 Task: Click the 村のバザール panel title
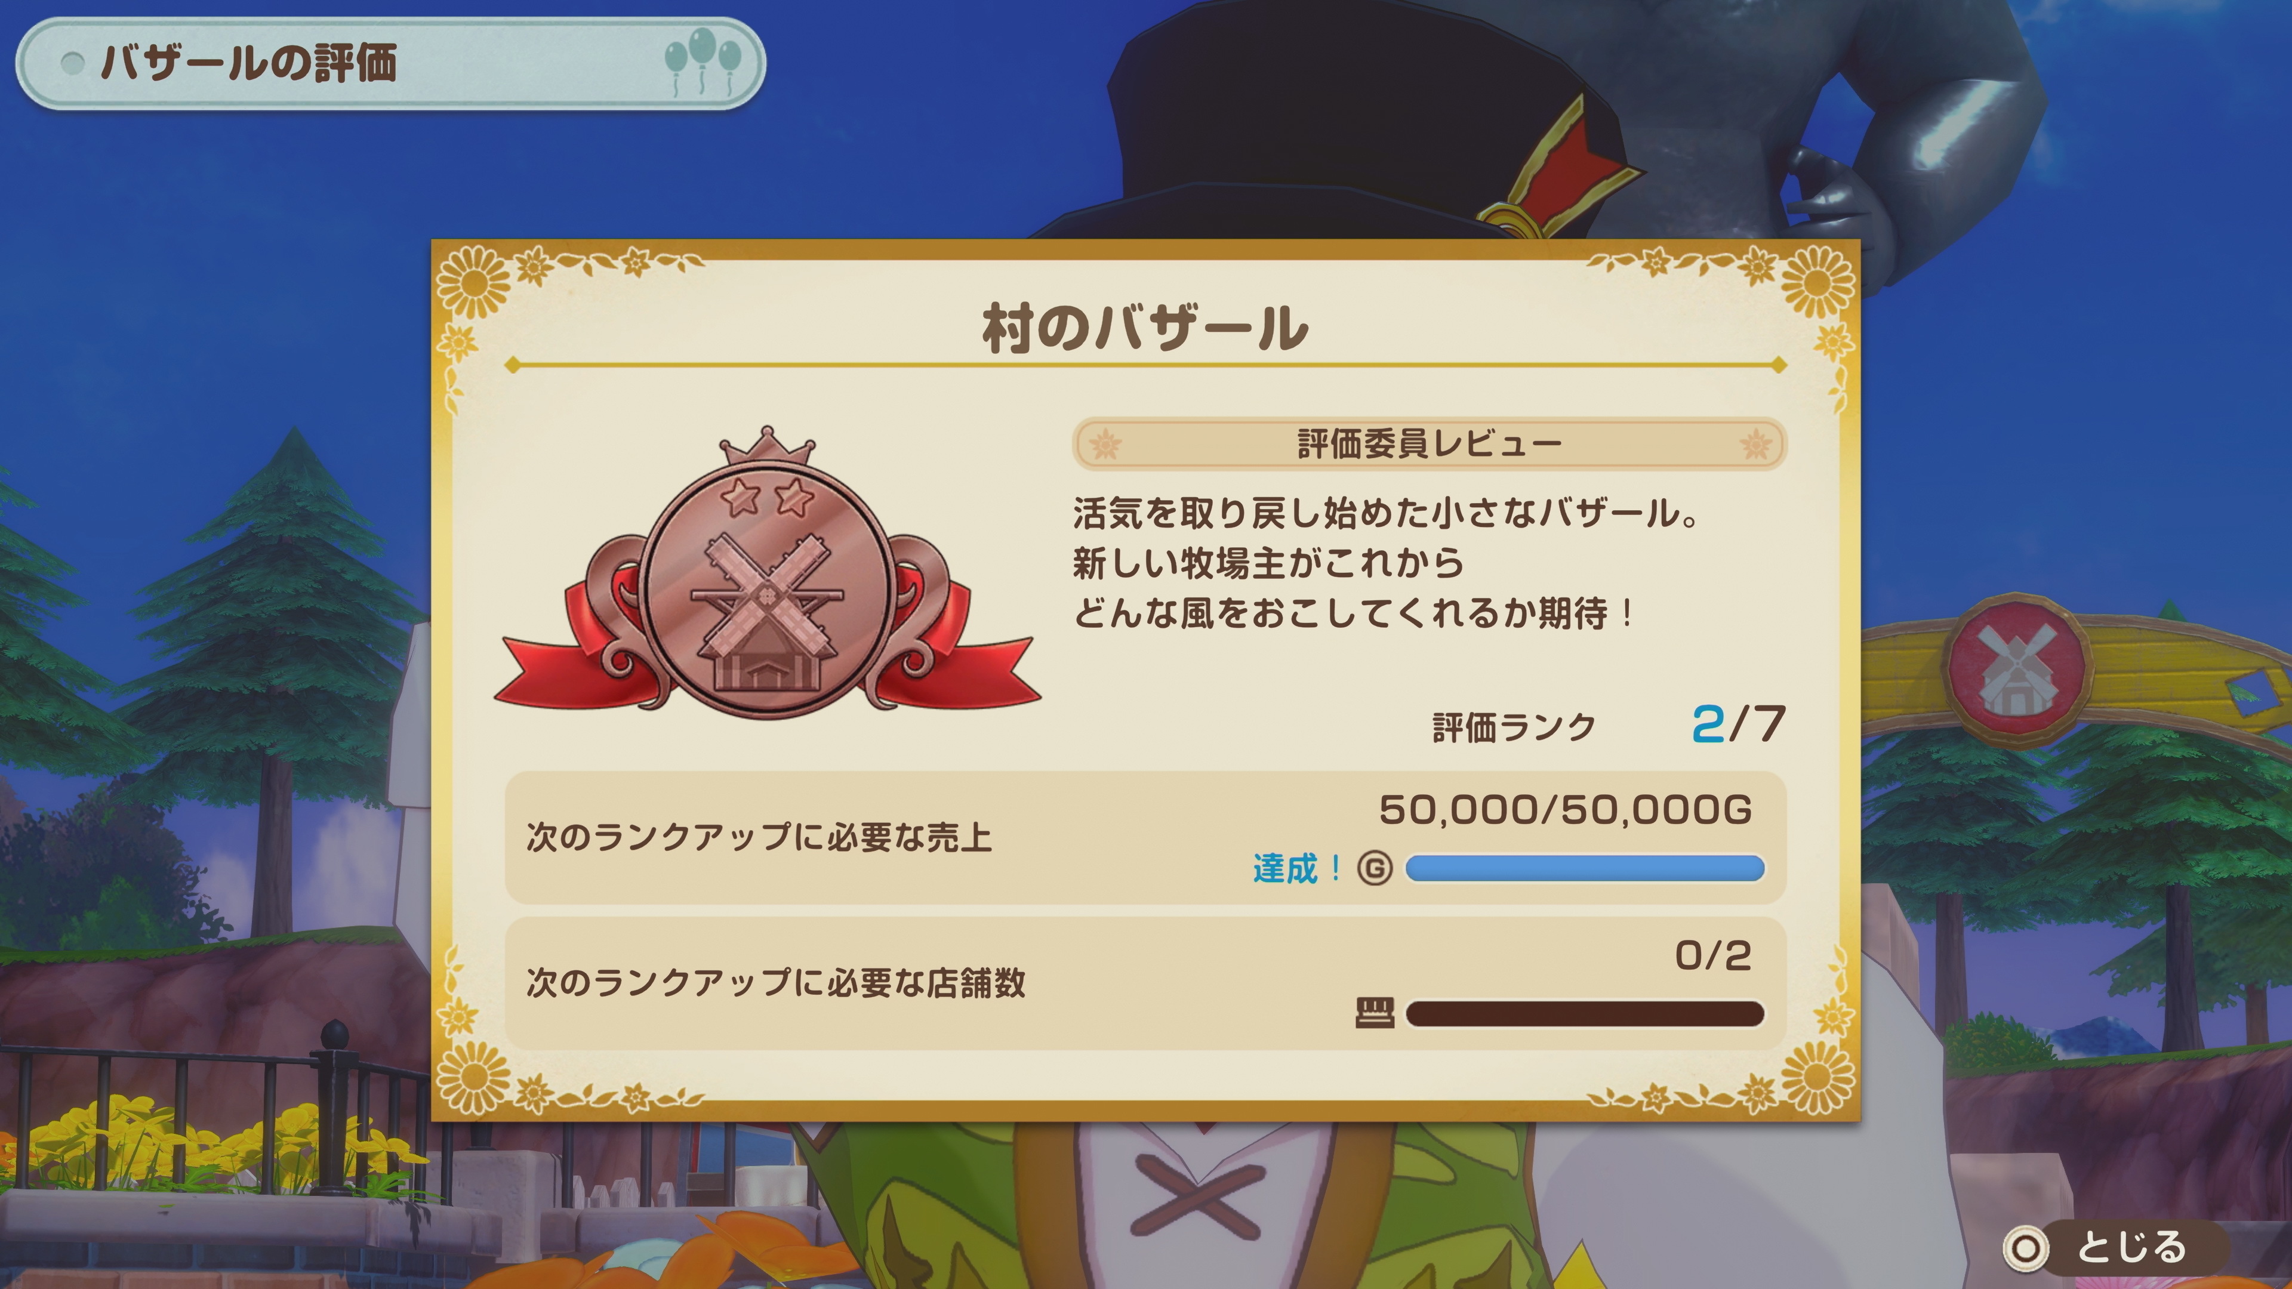pyautogui.click(x=1146, y=328)
